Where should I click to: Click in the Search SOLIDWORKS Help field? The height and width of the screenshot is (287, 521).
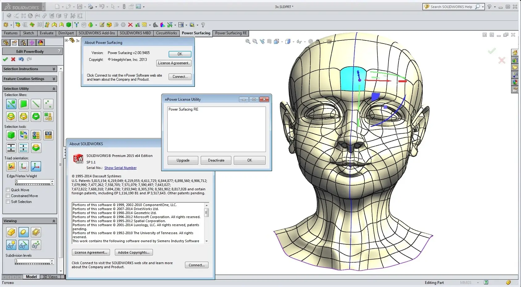[451, 7]
